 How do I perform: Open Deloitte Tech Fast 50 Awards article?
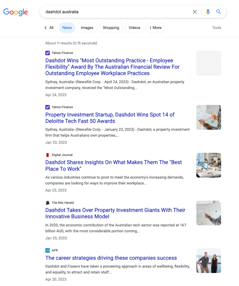click(x=110, y=118)
